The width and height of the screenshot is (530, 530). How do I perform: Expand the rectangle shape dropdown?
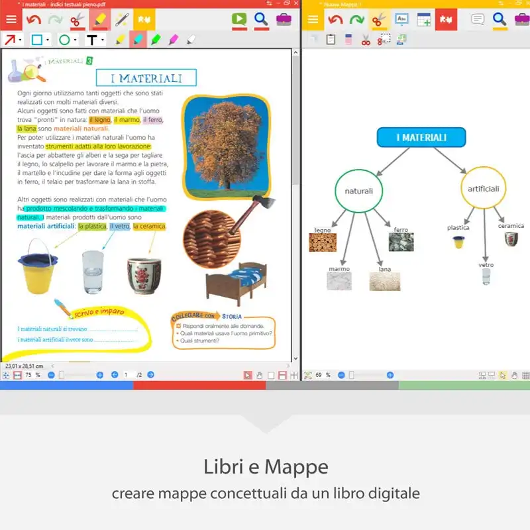[x=48, y=40]
